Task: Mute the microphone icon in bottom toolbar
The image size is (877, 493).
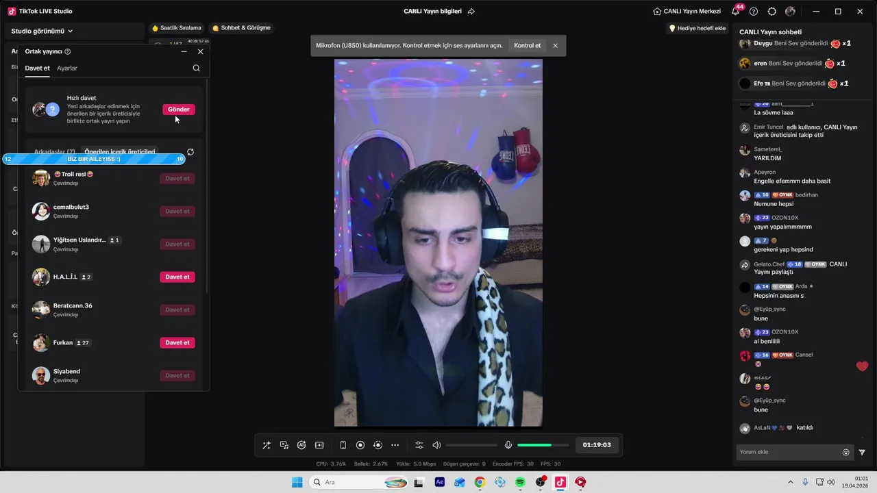Action: (x=508, y=445)
